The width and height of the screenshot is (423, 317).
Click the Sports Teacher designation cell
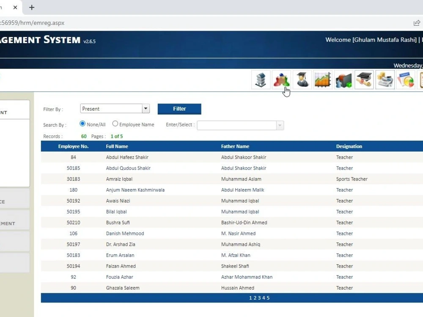coord(352,179)
